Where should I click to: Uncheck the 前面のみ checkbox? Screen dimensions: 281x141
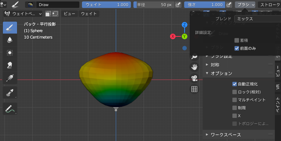pyautogui.click(x=237, y=48)
